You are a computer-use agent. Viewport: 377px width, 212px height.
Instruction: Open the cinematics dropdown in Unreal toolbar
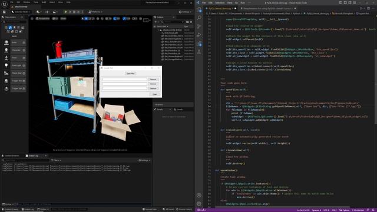55,12
